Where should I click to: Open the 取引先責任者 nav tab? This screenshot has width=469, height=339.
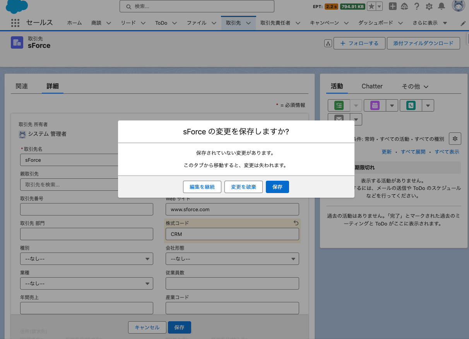276,23
